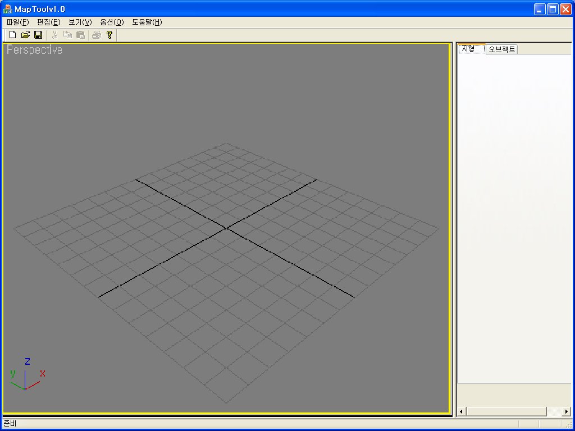Click the Perspective viewport label
The width and height of the screenshot is (575, 431).
pyautogui.click(x=34, y=50)
